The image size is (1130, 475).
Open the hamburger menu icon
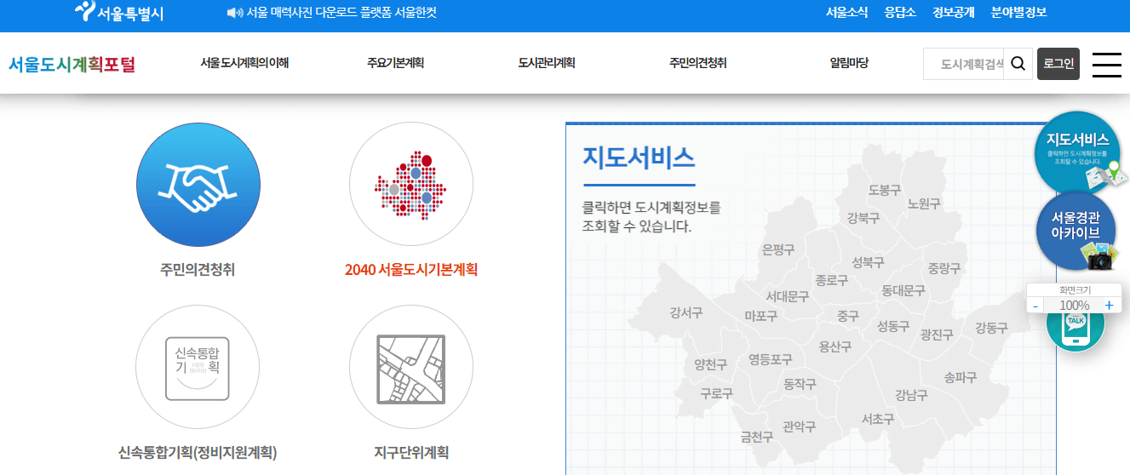coord(1106,65)
